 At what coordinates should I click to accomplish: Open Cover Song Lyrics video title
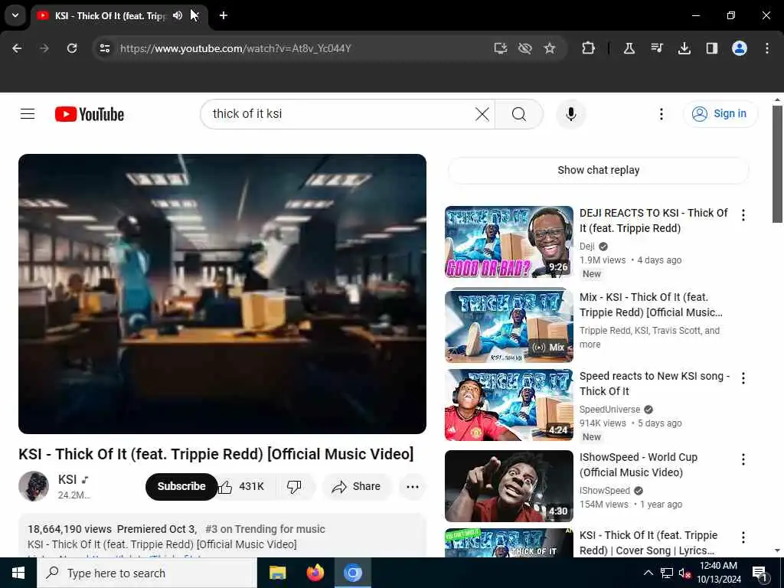point(648,543)
